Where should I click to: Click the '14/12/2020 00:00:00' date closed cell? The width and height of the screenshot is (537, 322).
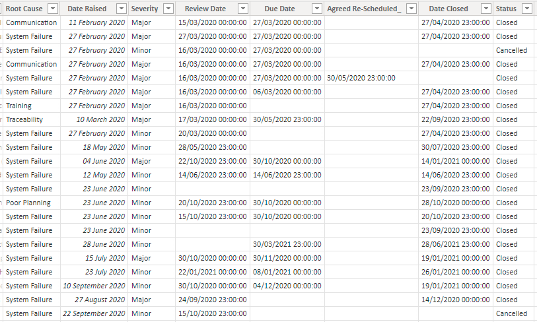click(x=456, y=300)
